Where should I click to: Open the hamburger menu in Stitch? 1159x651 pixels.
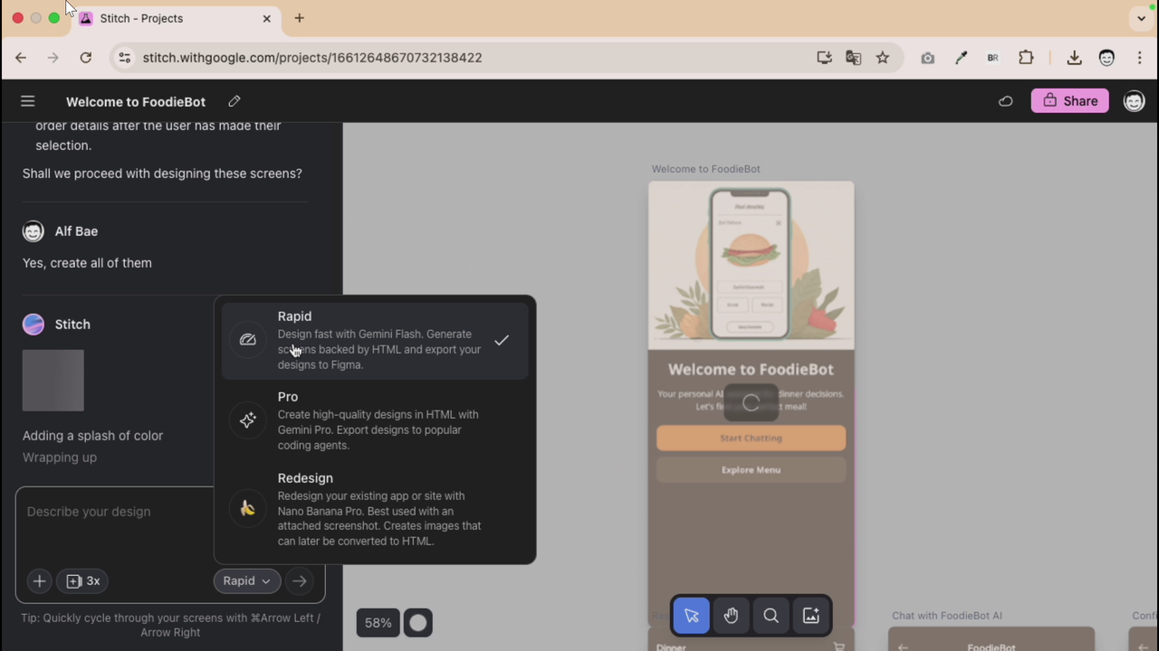click(x=28, y=101)
